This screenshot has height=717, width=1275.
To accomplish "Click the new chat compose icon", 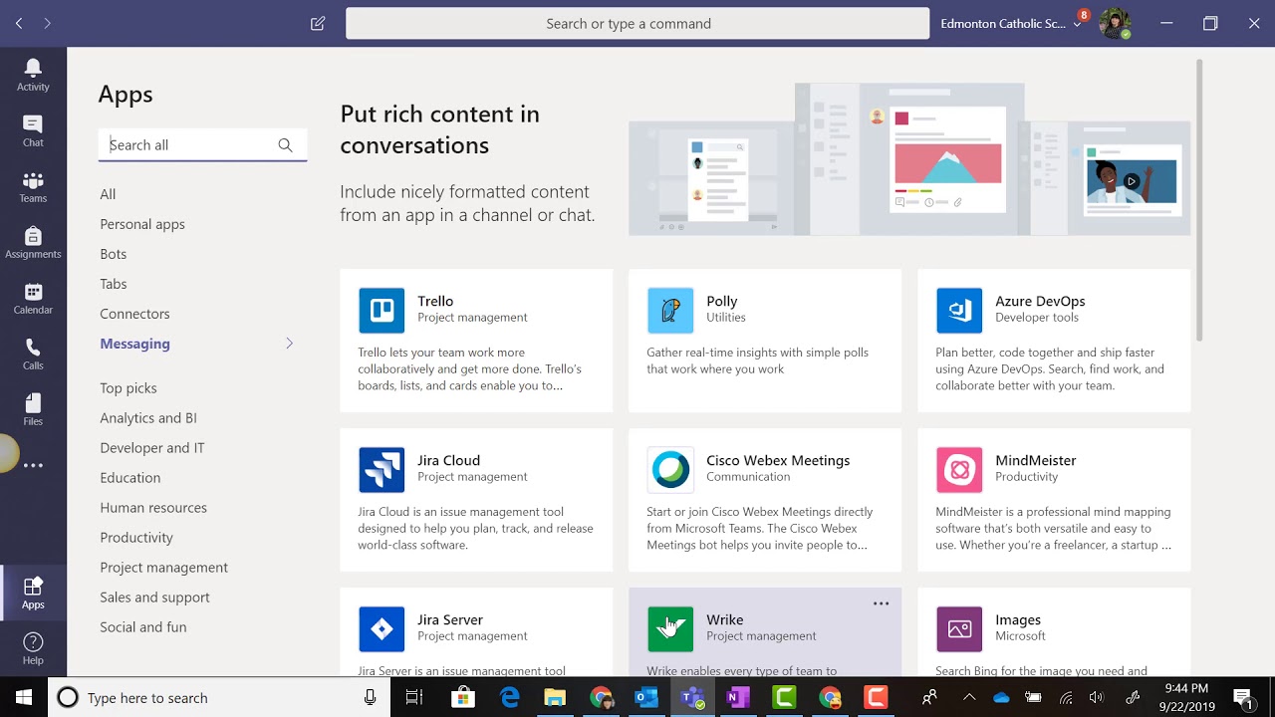I will pyautogui.click(x=318, y=23).
